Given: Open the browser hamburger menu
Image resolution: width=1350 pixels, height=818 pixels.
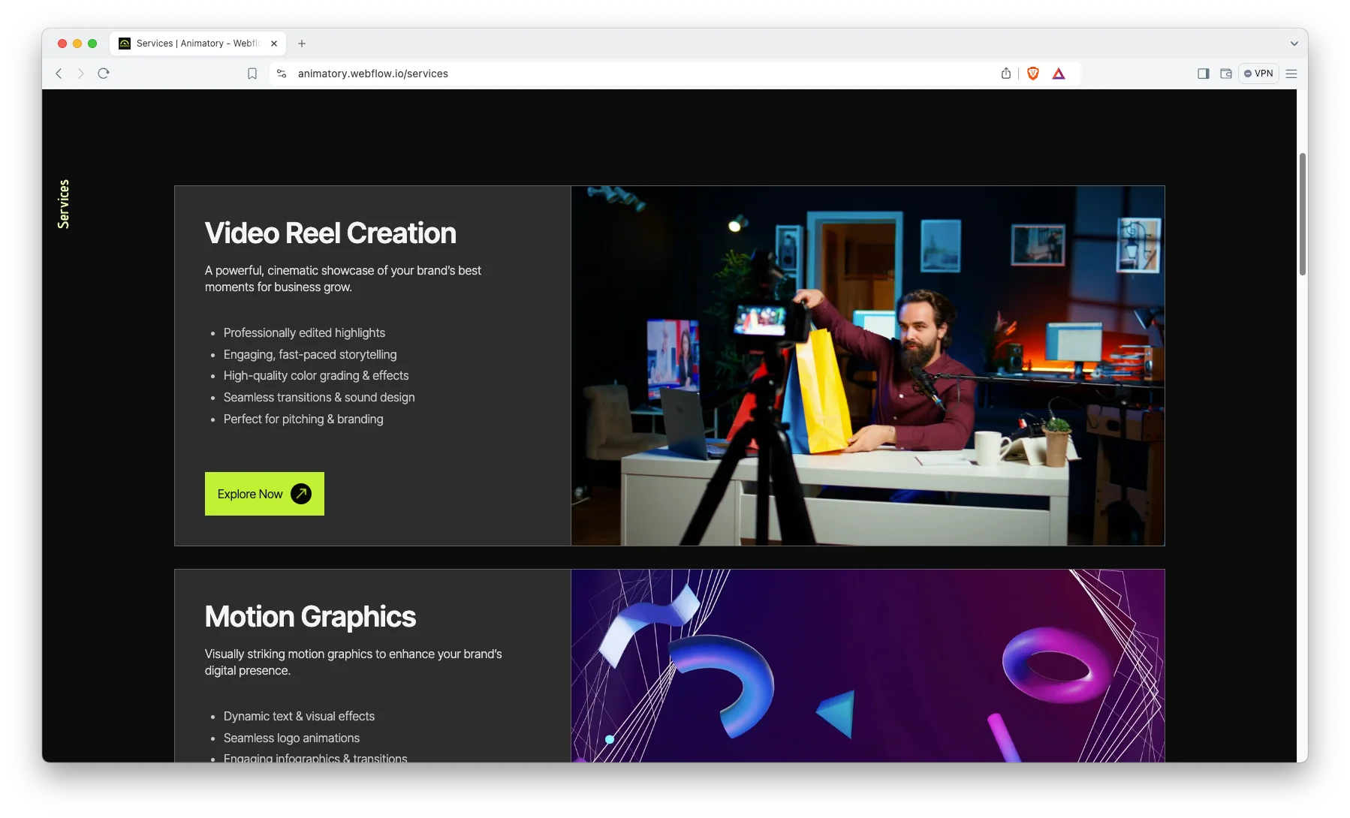Looking at the screenshot, I should 1291,74.
